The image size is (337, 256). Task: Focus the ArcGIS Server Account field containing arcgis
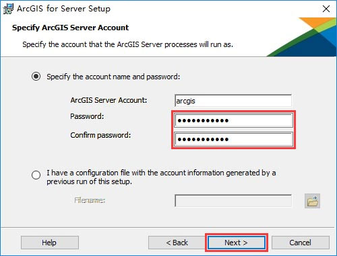(233, 101)
